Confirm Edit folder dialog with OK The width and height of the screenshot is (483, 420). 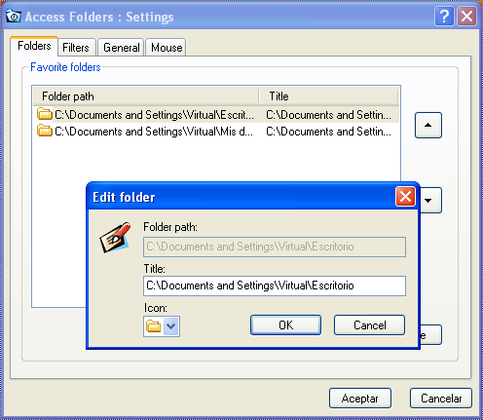285,325
